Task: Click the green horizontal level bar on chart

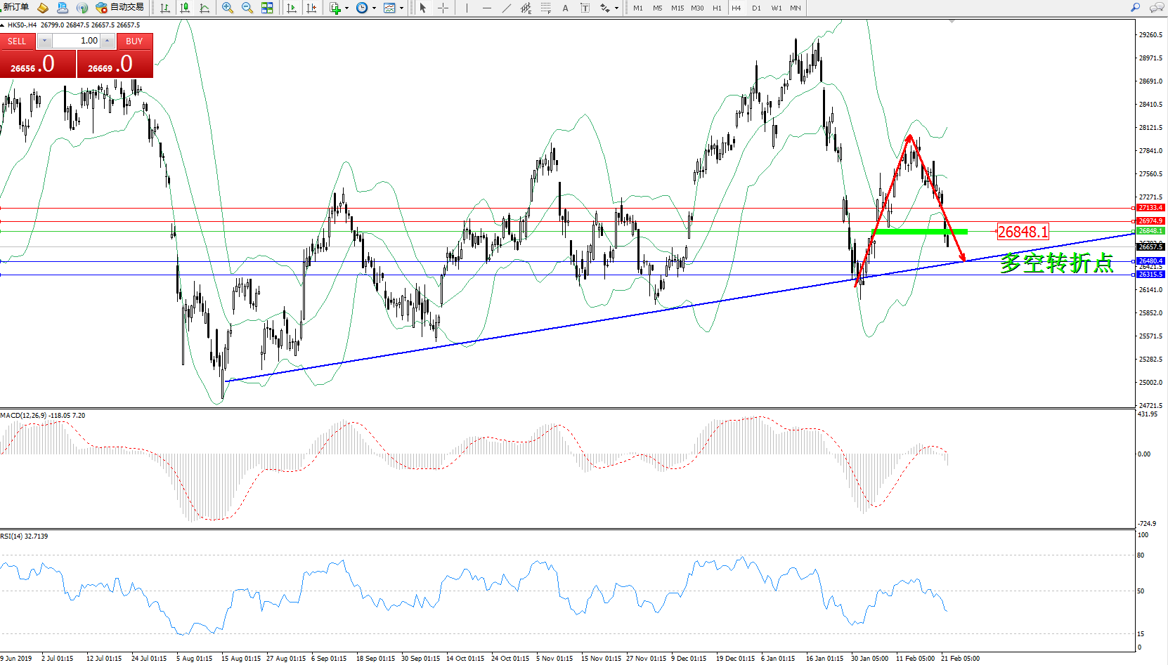Action: [919, 231]
